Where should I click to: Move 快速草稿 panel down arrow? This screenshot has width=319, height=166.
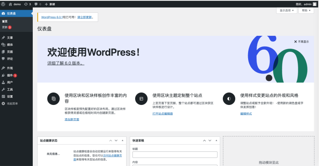tap(210, 141)
